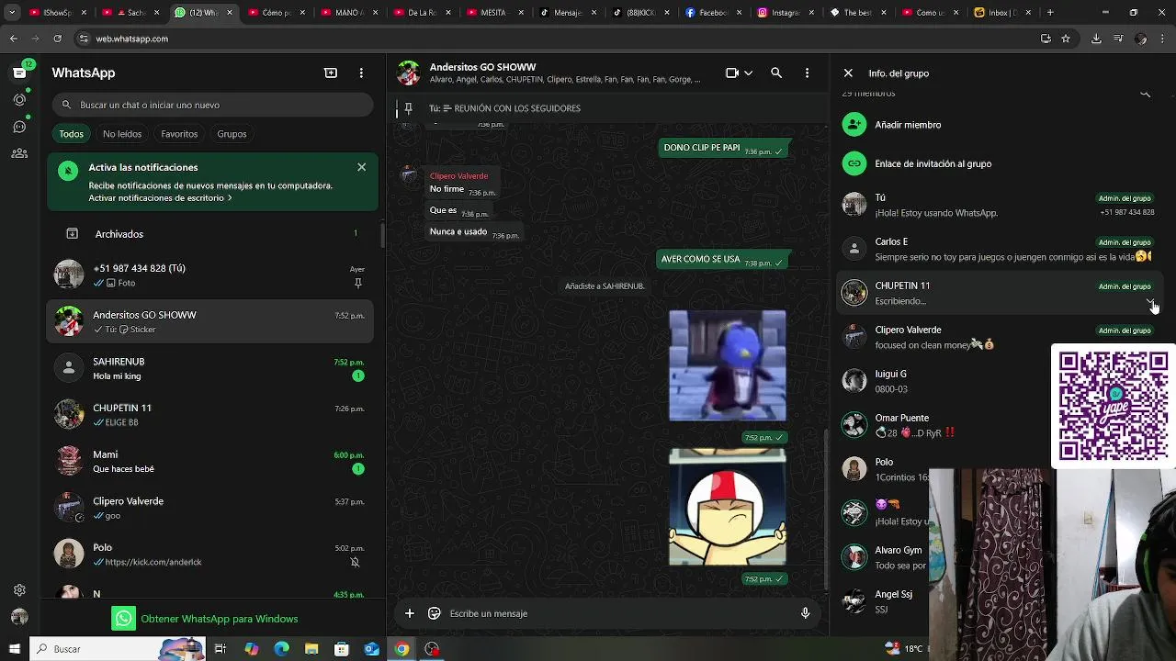This screenshot has width=1176, height=661.
Task: Search within the Andersitos GO SHOWW chat
Action: (776, 73)
